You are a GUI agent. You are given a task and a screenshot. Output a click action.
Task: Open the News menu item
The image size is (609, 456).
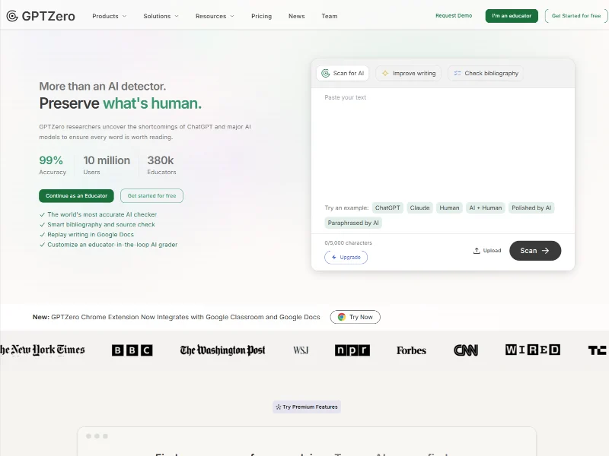pyautogui.click(x=296, y=16)
